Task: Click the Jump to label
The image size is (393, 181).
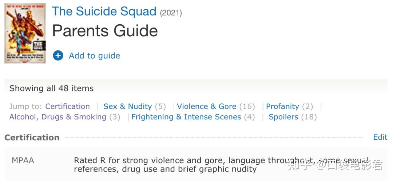Action: pyautogui.click(x=26, y=106)
